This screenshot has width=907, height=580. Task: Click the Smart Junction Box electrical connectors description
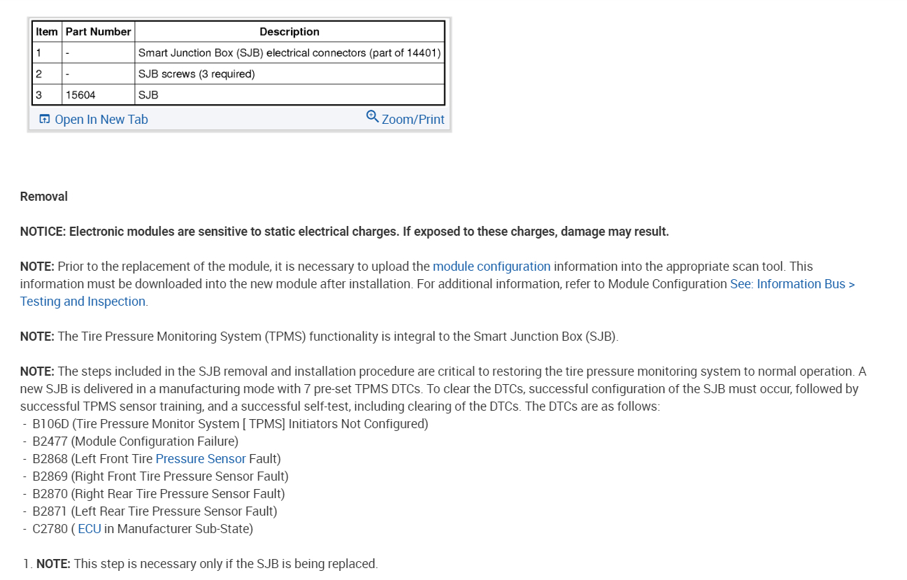[290, 52]
